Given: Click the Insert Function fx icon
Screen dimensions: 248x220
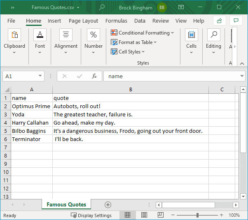Looking at the screenshot, I should pyautogui.click(x=94, y=76).
